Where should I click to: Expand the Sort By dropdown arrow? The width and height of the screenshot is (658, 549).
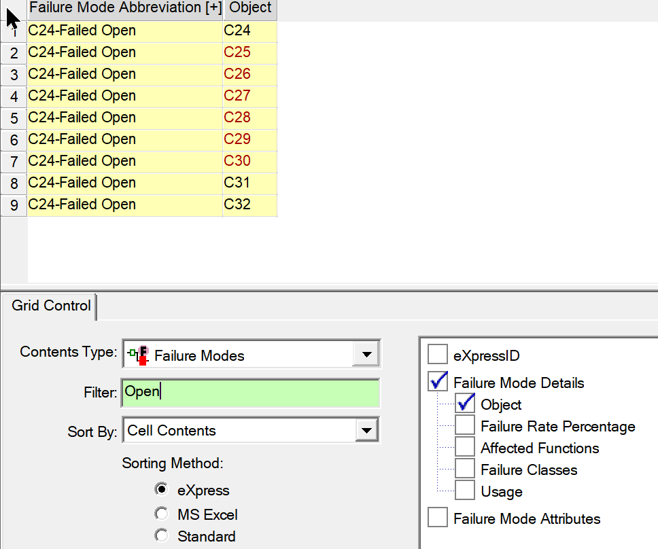(x=366, y=430)
